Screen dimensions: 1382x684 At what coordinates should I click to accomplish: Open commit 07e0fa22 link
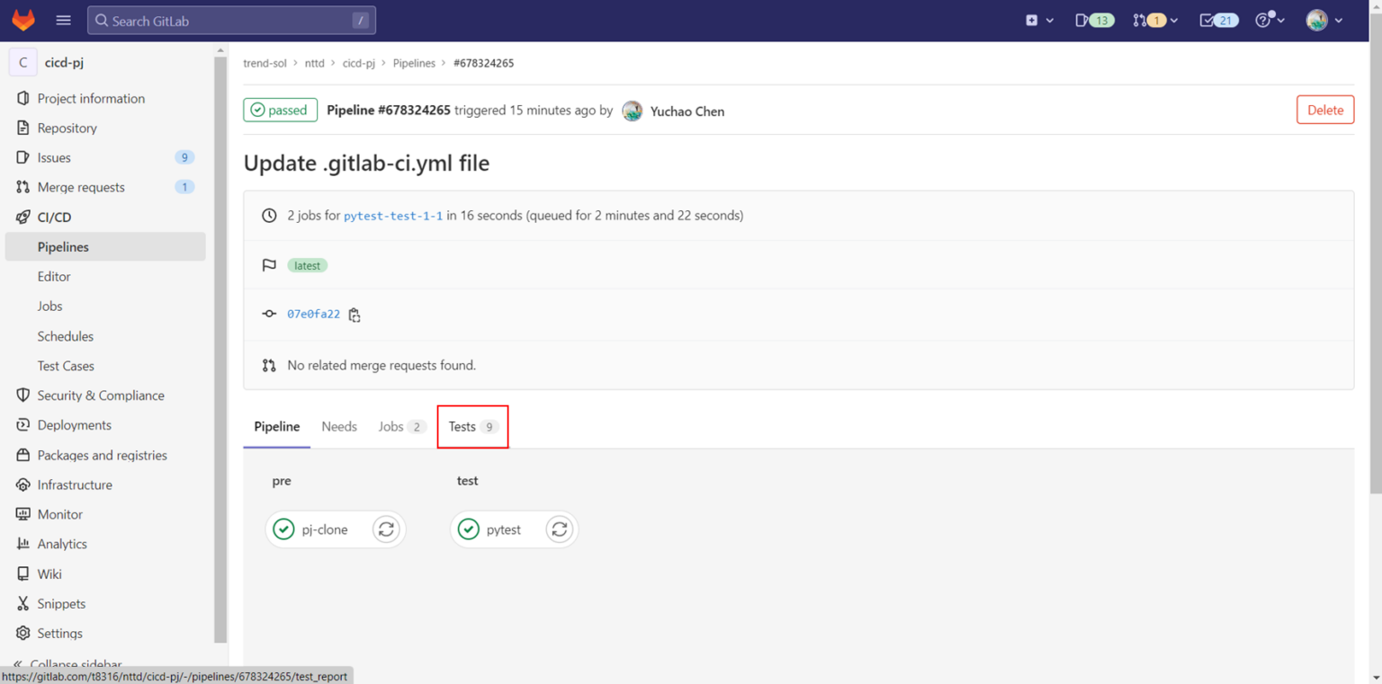(x=312, y=314)
